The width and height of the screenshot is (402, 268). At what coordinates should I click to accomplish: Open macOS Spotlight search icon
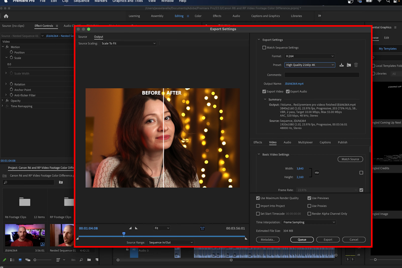click(388, 1)
